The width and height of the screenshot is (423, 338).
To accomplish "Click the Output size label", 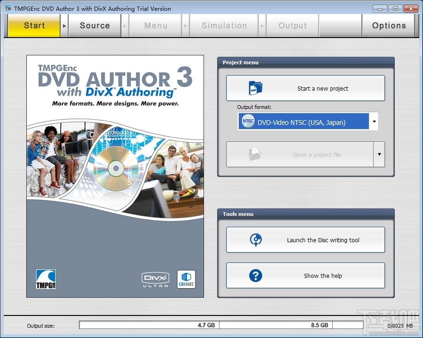I will pyautogui.click(x=41, y=326).
